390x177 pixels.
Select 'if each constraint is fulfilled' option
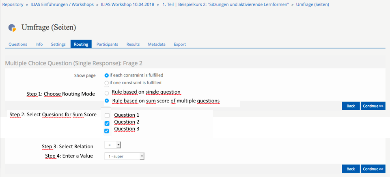107,75
